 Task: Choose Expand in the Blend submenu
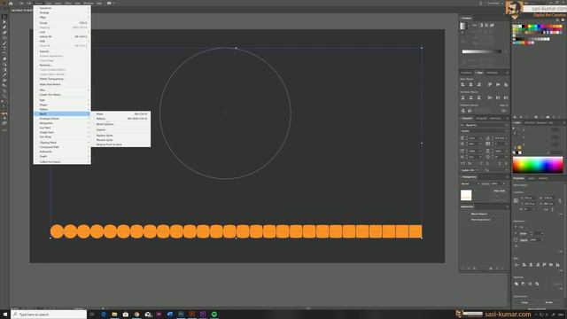120,130
